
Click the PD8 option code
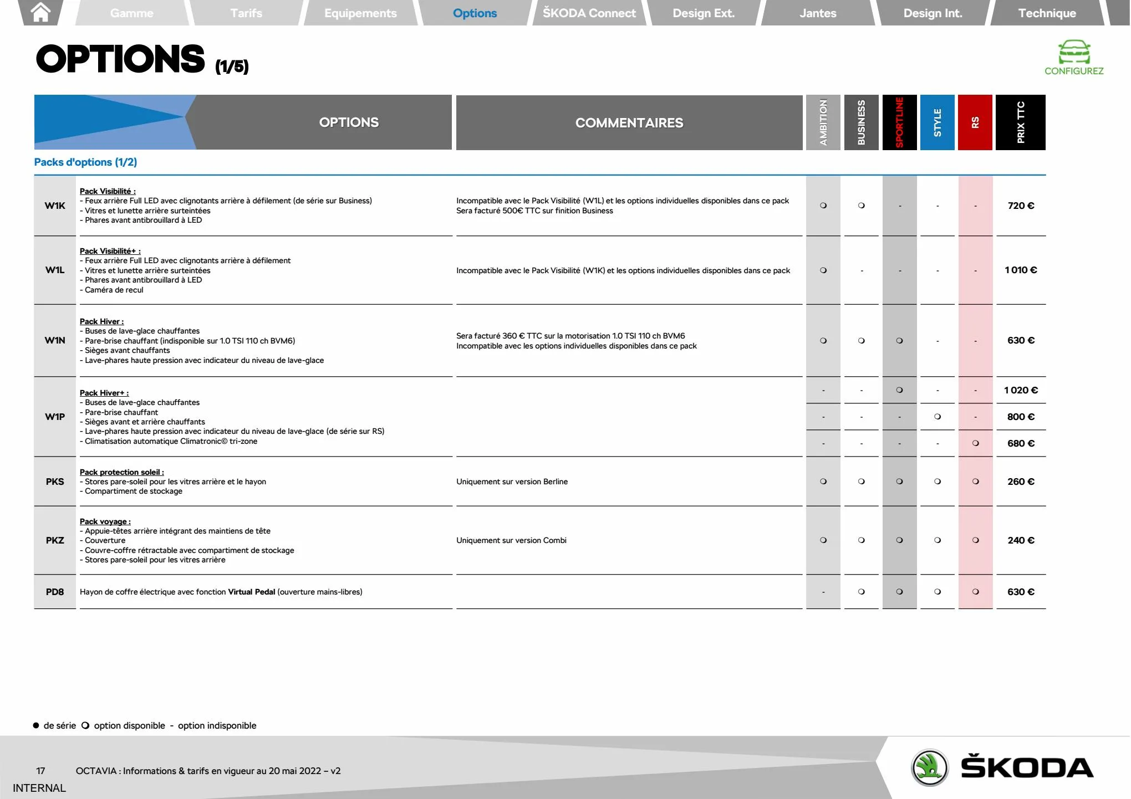pos(55,592)
